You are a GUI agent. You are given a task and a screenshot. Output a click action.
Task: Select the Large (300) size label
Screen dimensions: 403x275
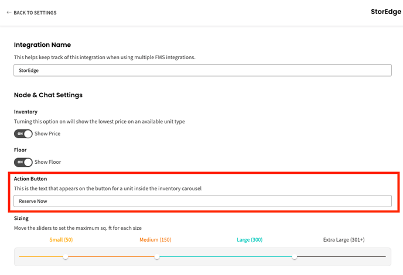click(250, 240)
